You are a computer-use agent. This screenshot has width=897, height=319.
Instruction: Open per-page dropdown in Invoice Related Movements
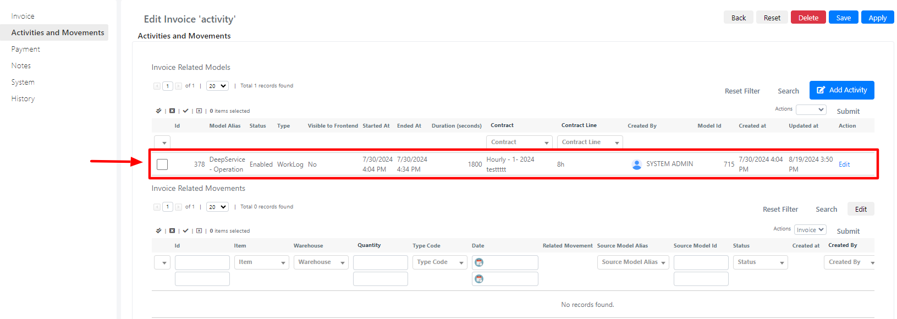(x=217, y=207)
